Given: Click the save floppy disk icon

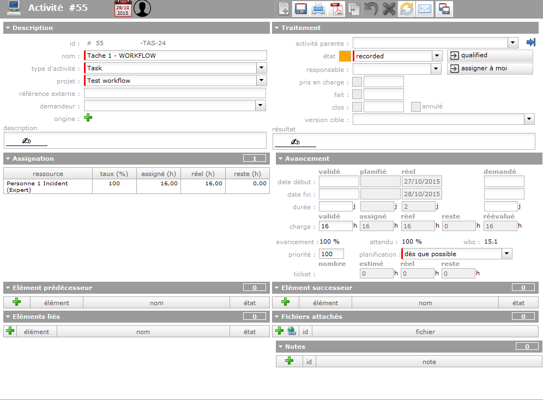Looking at the screenshot, I should pyautogui.click(x=301, y=9).
